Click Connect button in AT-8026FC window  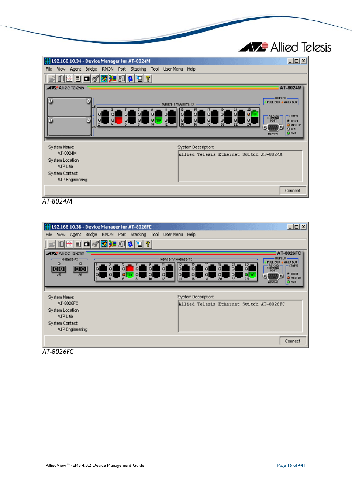pos(293,341)
